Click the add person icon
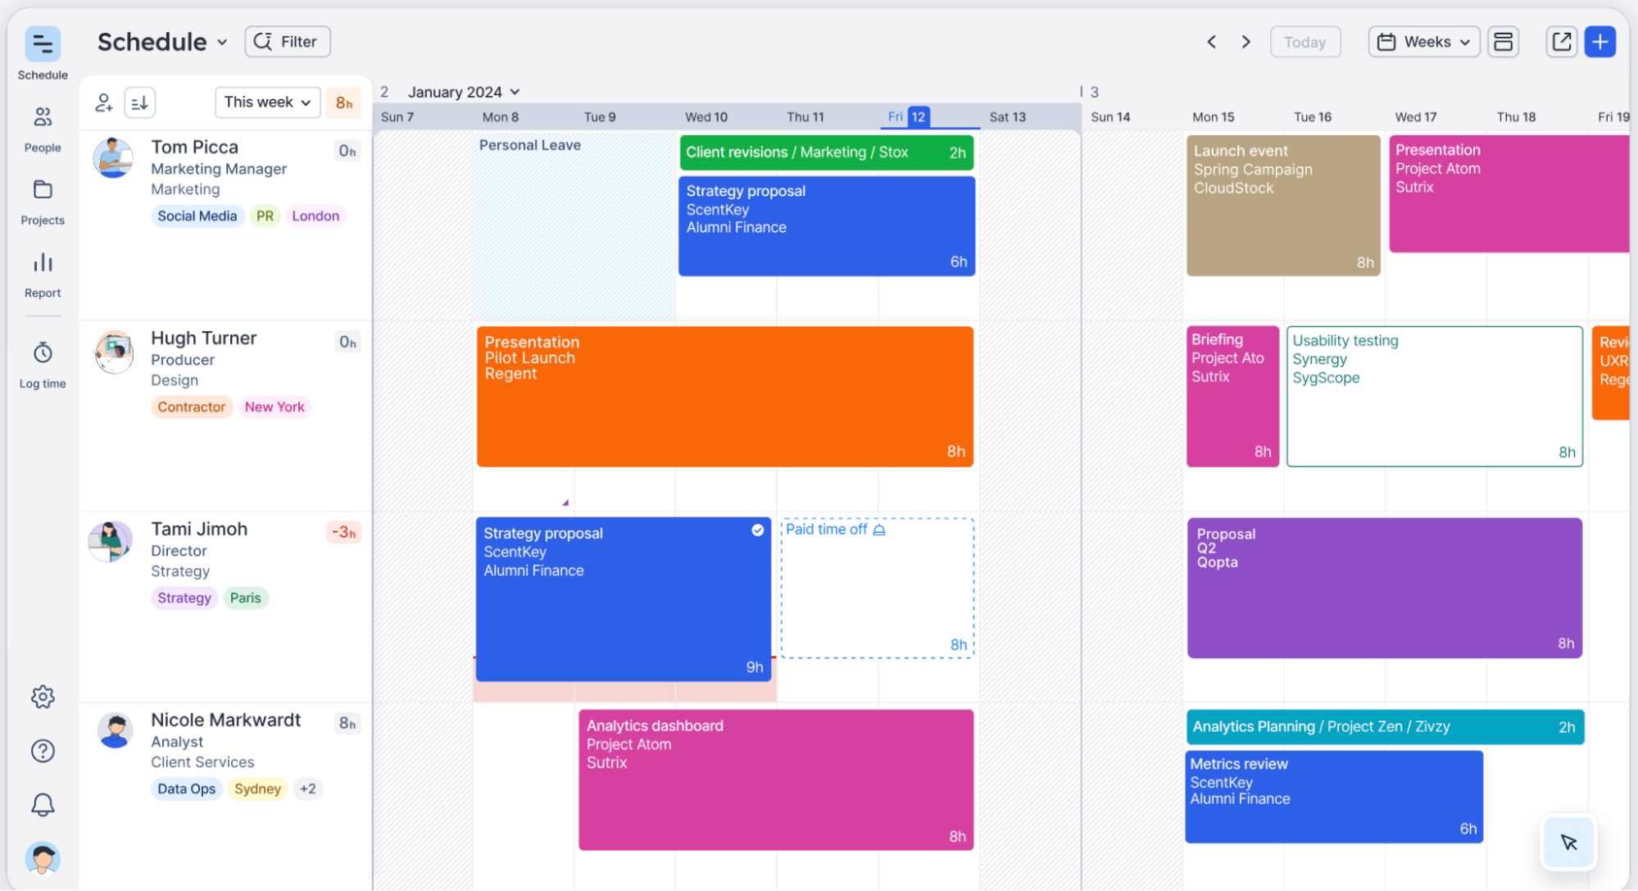The image size is (1638, 891). [104, 102]
